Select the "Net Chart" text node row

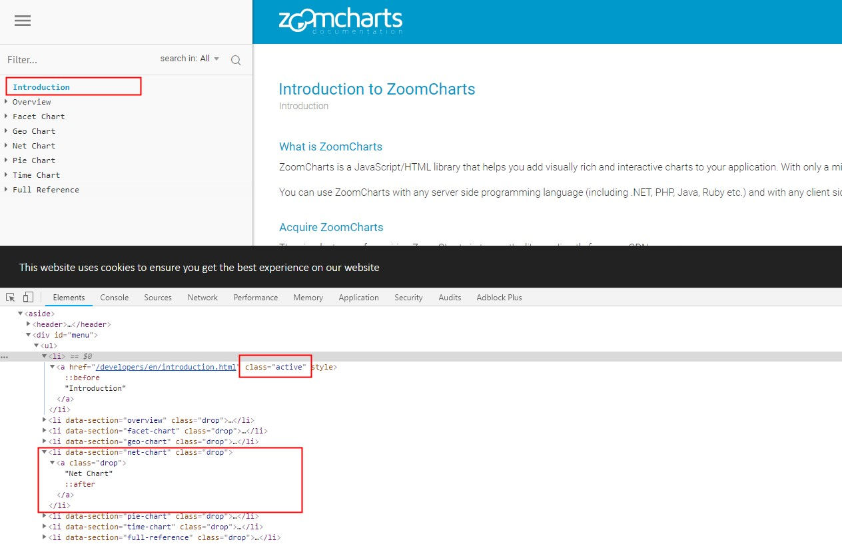point(89,473)
